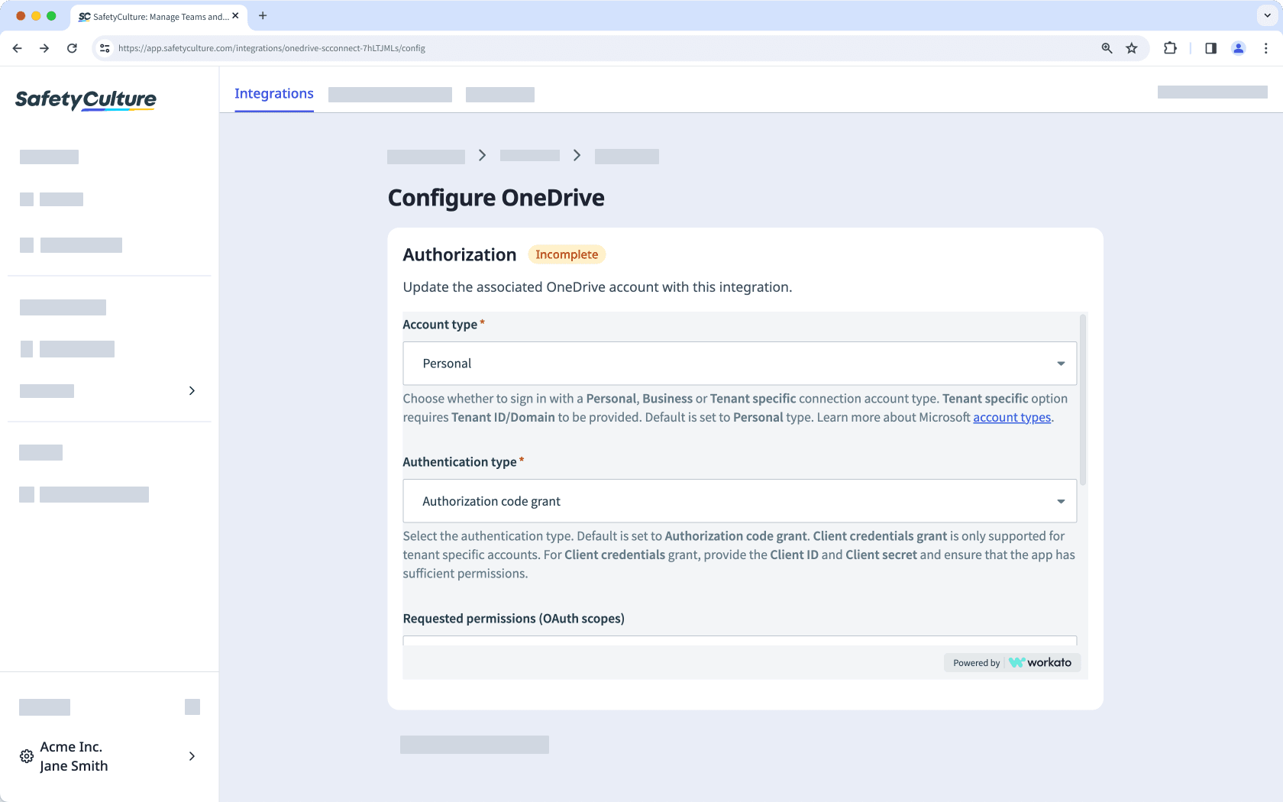The width and height of the screenshot is (1283, 802).
Task: Click the browser profile avatar
Action: pyautogui.click(x=1239, y=48)
